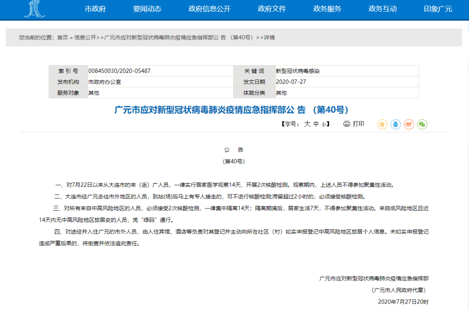The width and height of the screenshot is (469, 310).
Task: Click 其他 value beside 体裁分类
Action: click(x=281, y=93)
